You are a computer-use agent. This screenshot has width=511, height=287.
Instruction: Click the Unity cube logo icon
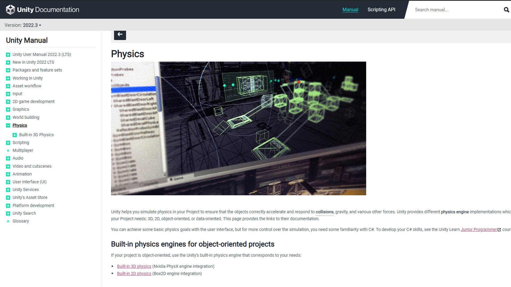click(10, 10)
